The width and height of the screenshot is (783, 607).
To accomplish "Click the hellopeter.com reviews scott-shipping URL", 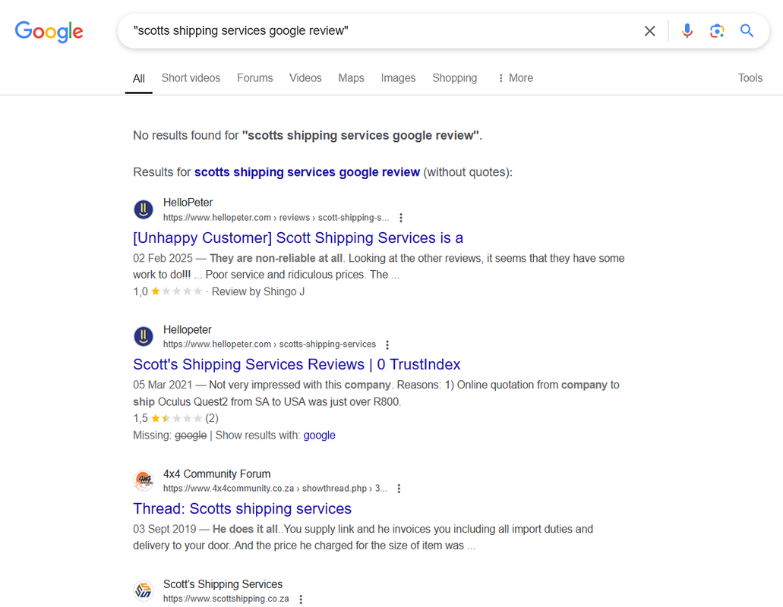I will pyautogui.click(x=276, y=218).
